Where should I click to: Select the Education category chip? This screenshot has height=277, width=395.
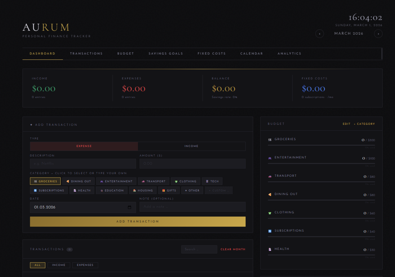(x=112, y=190)
